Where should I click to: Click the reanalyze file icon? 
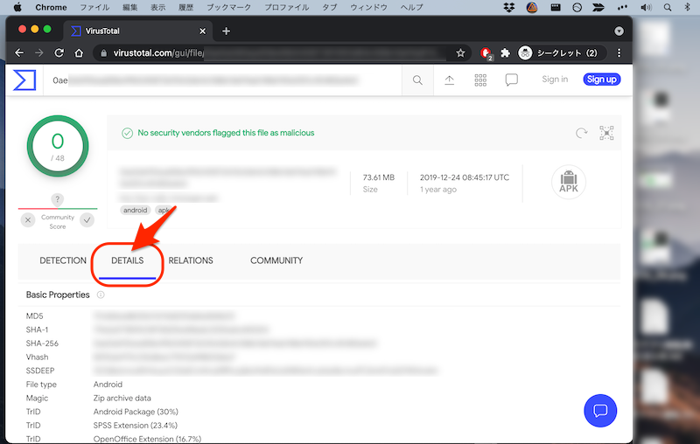[x=580, y=133]
